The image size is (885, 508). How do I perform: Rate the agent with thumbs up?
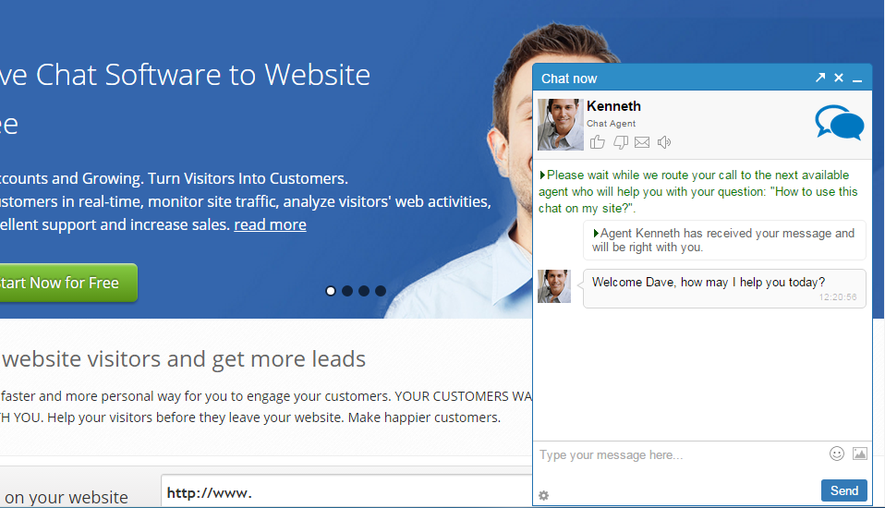(x=598, y=142)
